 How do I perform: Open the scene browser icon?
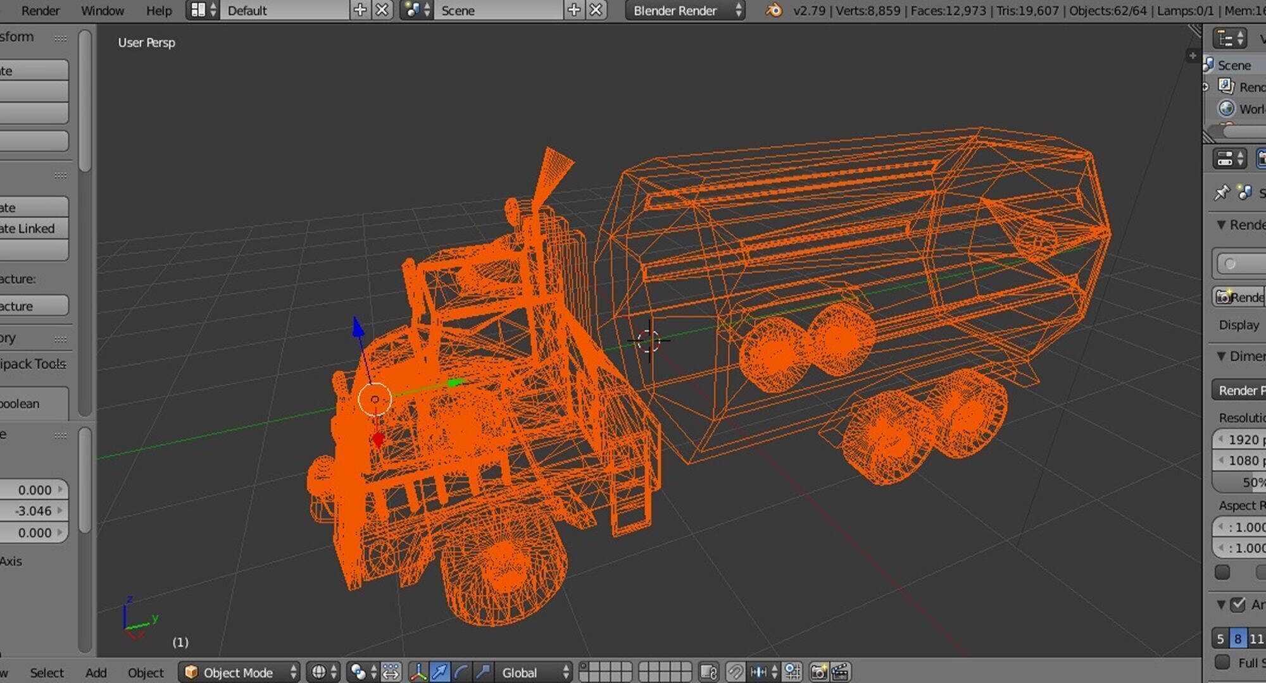pyautogui.click(x=418, y=10)
